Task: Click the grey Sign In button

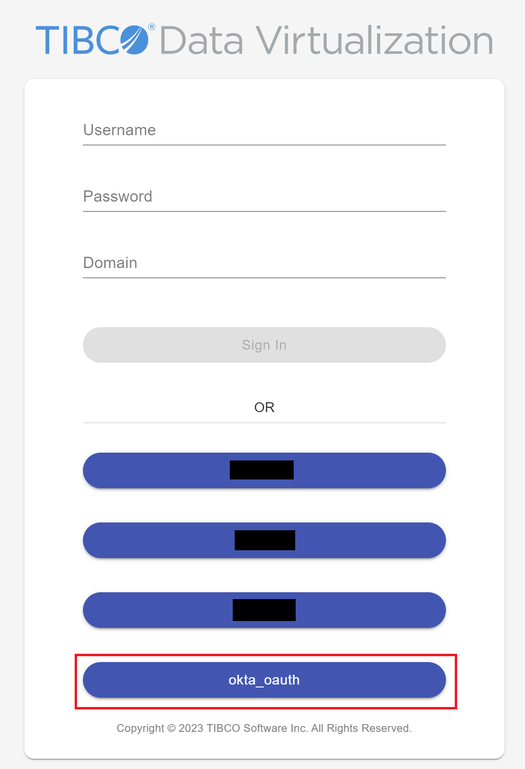Action: click(x=264, y=345)
